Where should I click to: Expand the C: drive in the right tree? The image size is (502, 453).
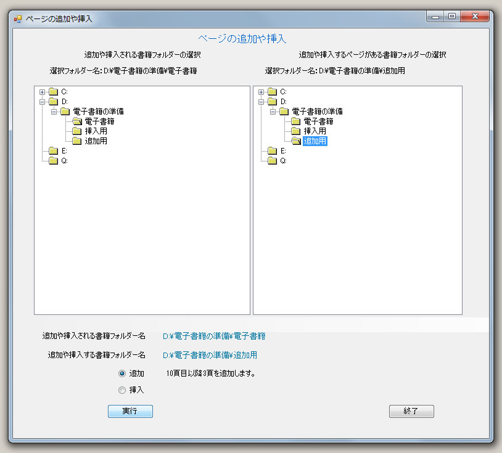click(261, 92)
